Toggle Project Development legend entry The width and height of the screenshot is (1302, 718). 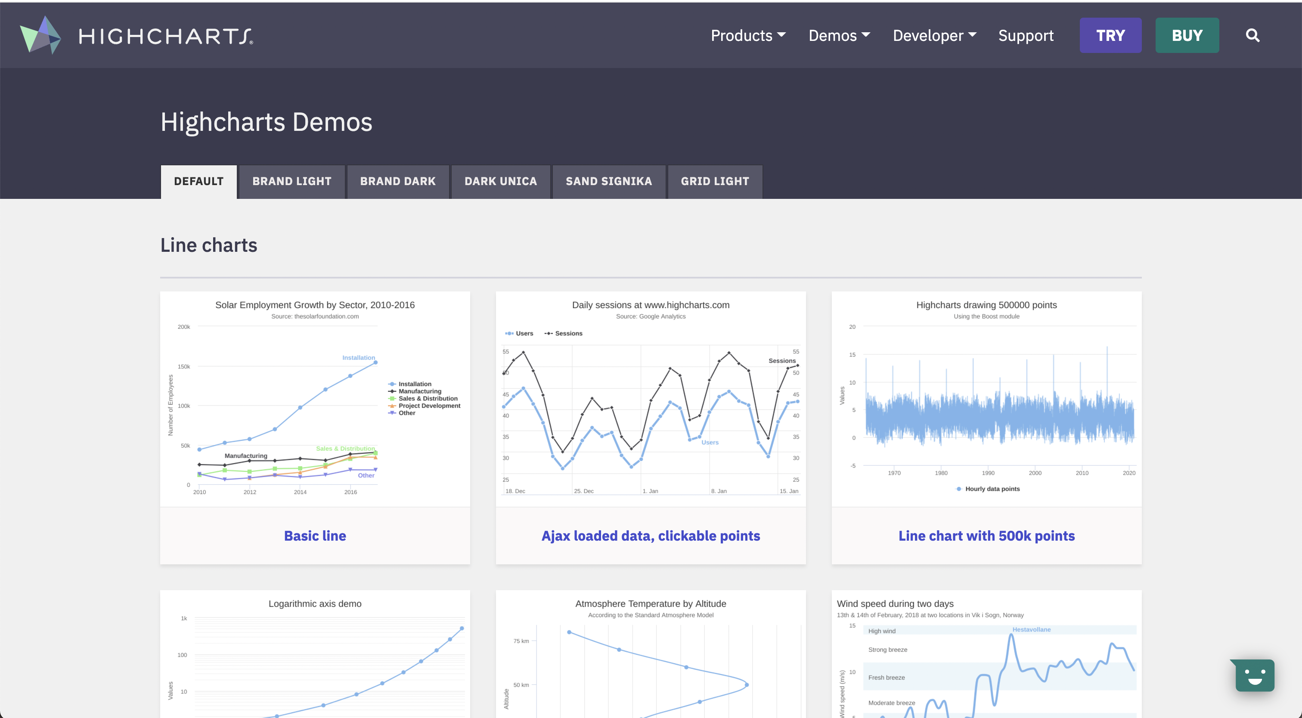click(428, 406)
